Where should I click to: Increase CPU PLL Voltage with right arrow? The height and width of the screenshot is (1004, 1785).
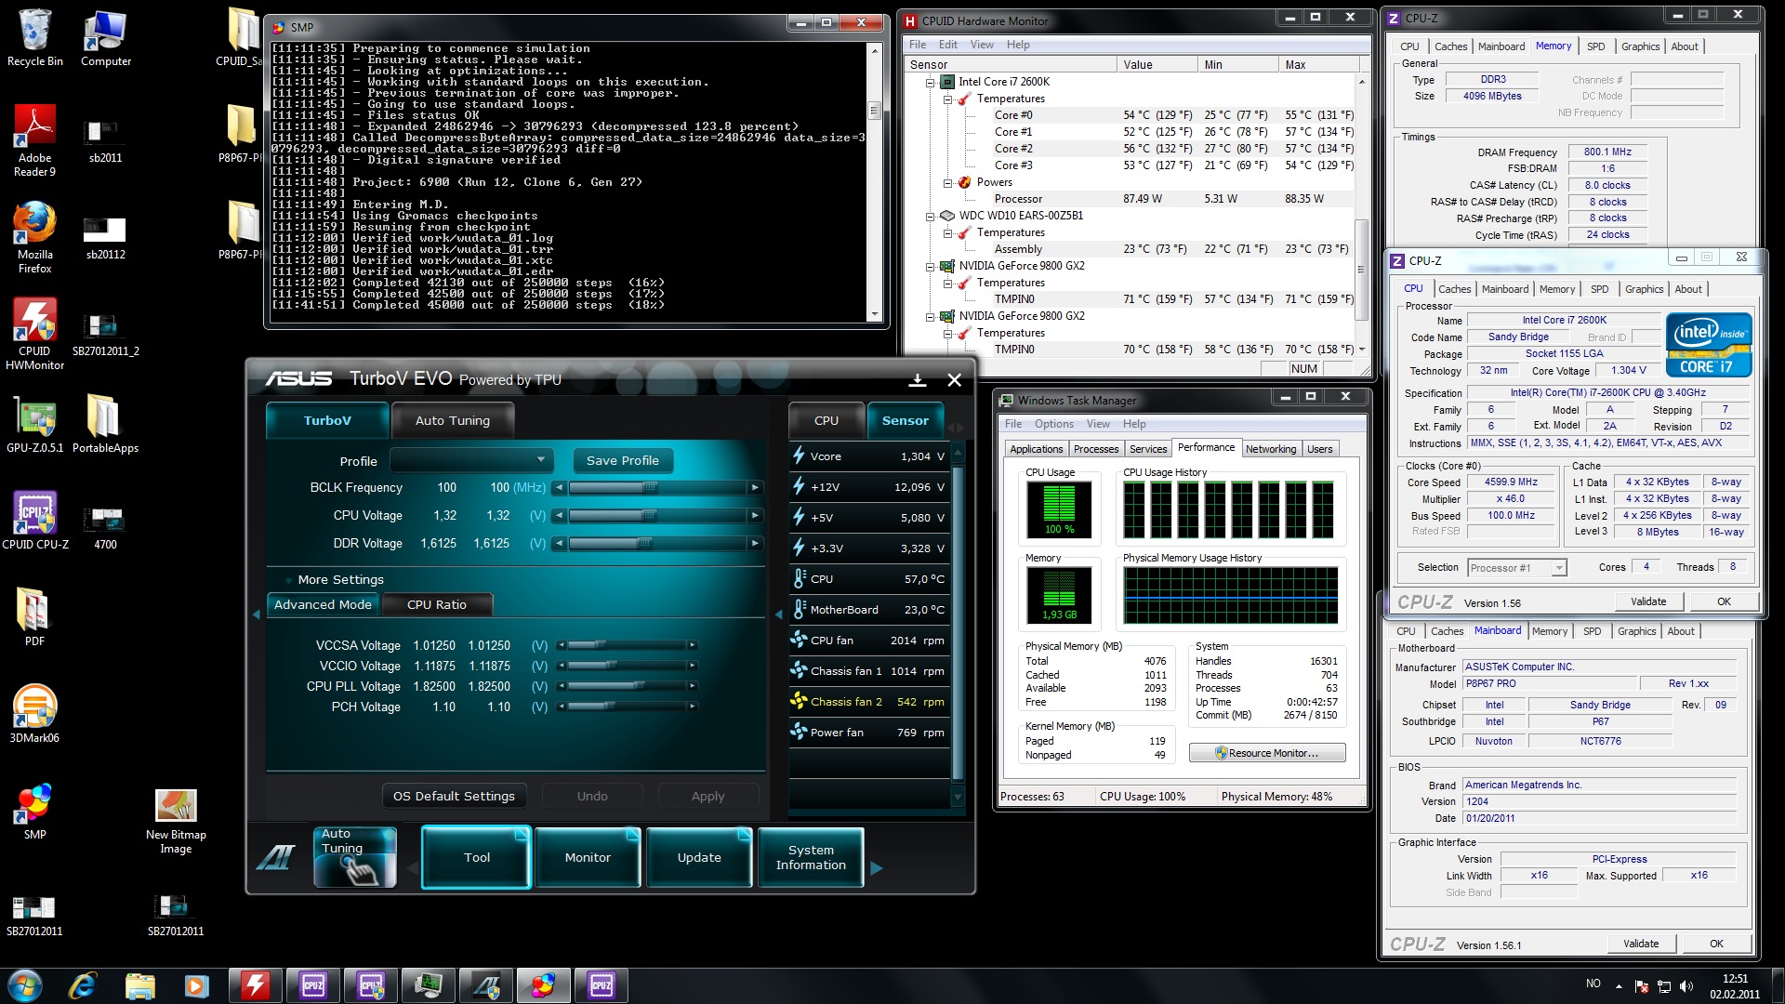pos(692,686)
